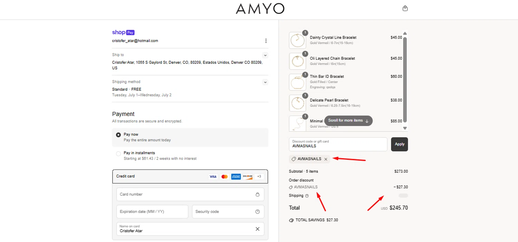Click the Delicate Pearl Bracelet thumbnail
The image size is (518, 242).
pos(297,103)
